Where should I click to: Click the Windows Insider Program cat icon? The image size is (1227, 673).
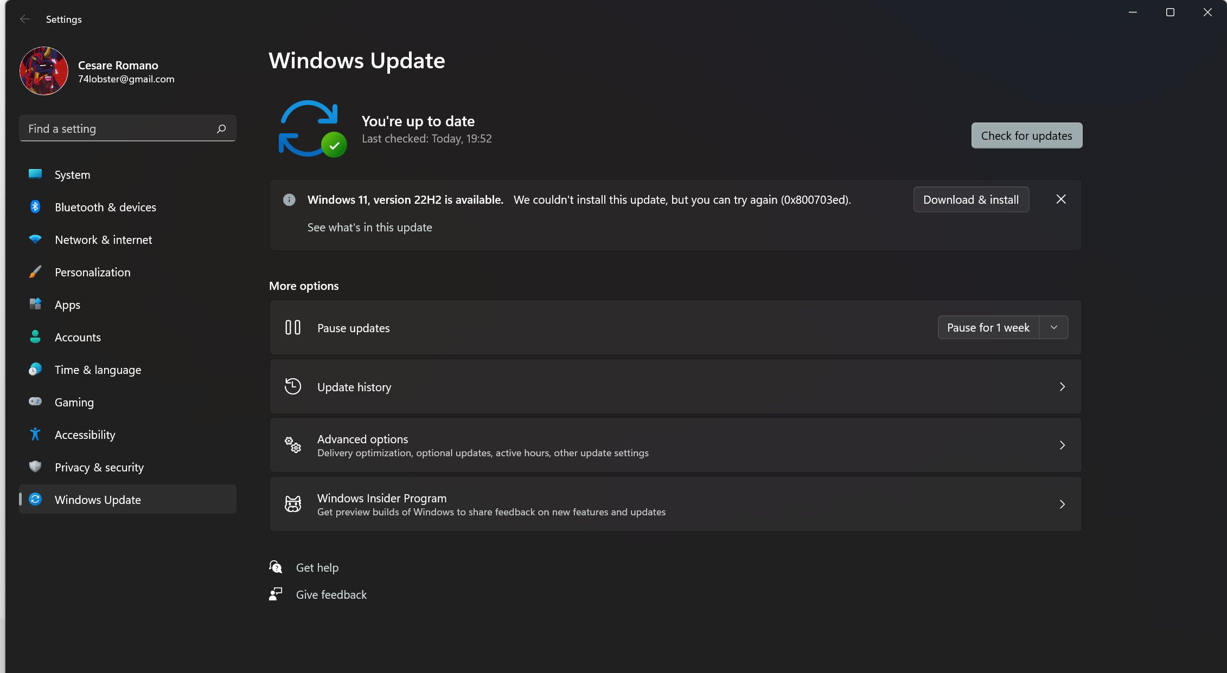coord(293,504)
